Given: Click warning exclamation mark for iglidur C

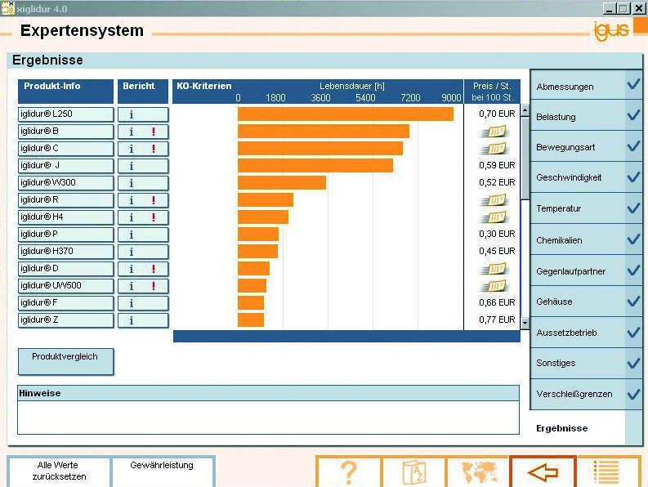Looking at the screenshot, I should 154,149.
